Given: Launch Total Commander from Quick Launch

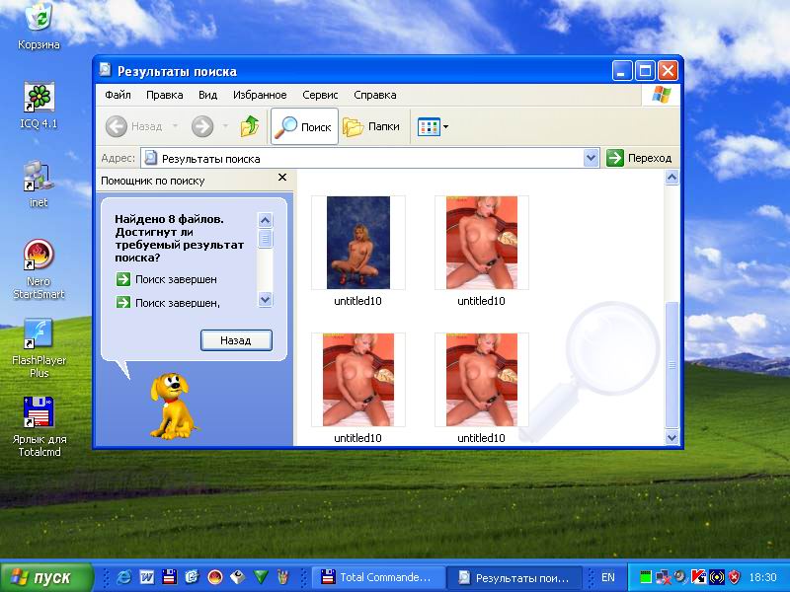Looking at the screenshot, I should (x=169, y=577).
